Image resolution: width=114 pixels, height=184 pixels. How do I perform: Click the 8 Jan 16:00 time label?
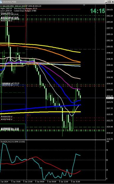[x=76, y=182]
